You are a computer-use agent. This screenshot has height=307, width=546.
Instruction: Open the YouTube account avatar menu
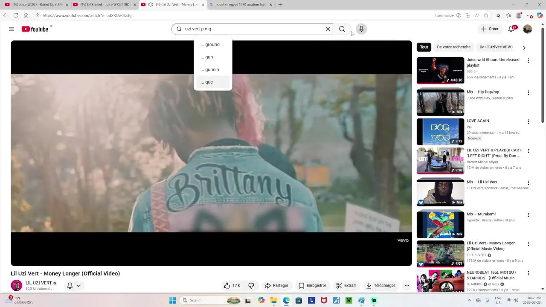tap(528, 29)
